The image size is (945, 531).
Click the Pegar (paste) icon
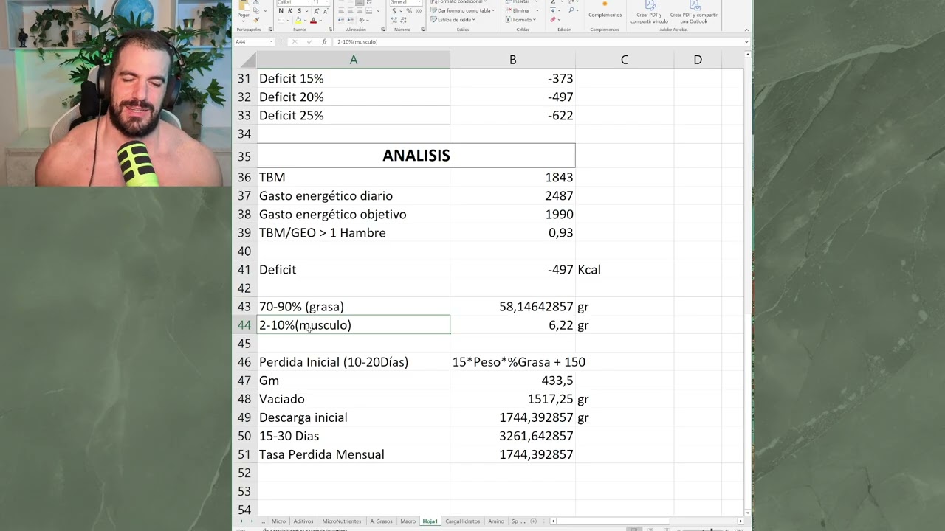point(244,6)
